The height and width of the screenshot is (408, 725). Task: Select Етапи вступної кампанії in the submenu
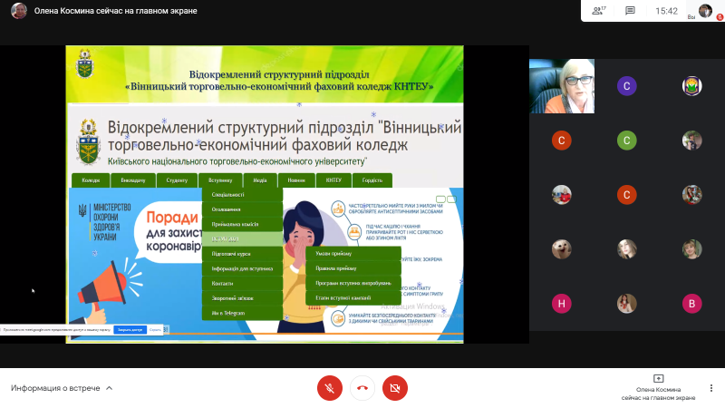(x=353, y=298)
